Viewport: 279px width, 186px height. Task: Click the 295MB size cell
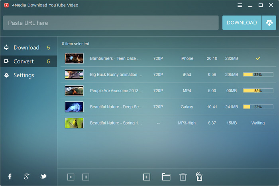pos(232,75)
